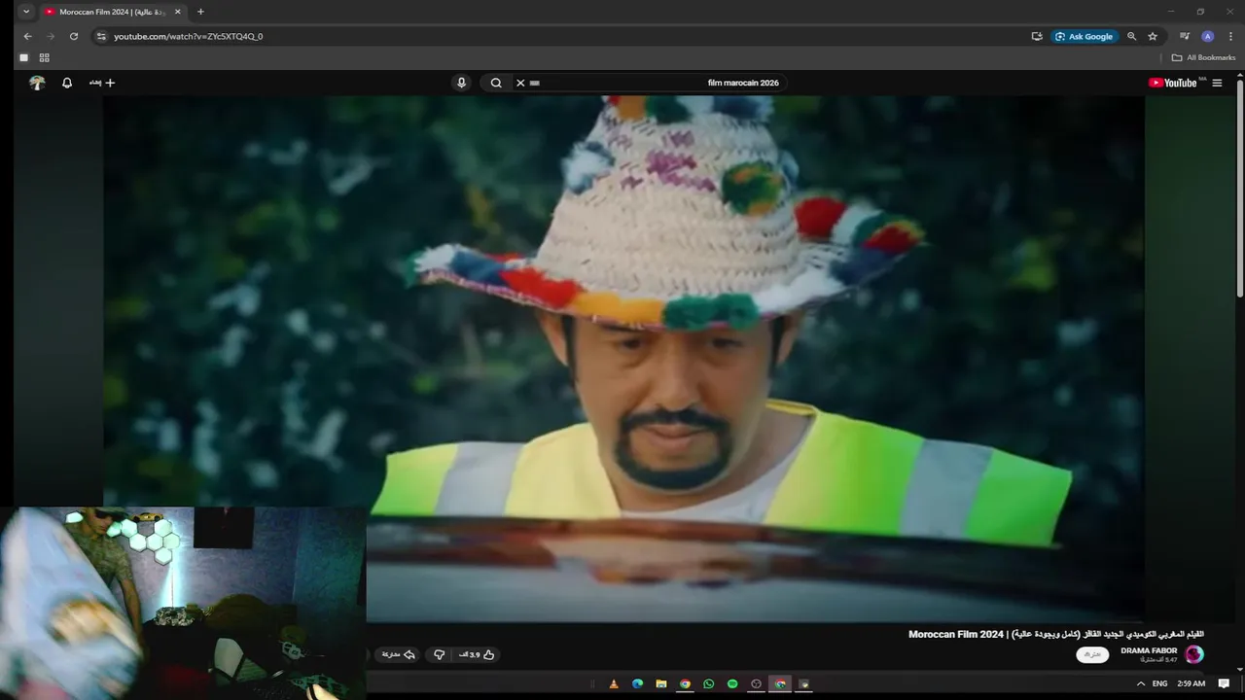1245x700 pixels.
Task: Start voice search with the microphone icon
Action: point(461,83)
